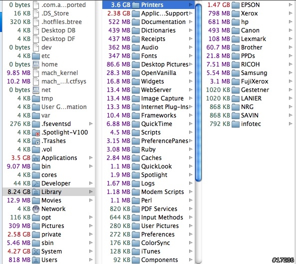Select the Pictures folder row
This screenshot has height=264, width=296.
pyautogui.click(x=49, y=226)
